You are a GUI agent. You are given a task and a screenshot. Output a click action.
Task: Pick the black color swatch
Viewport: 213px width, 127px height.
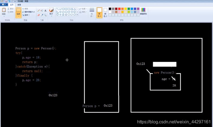[110, 9]
